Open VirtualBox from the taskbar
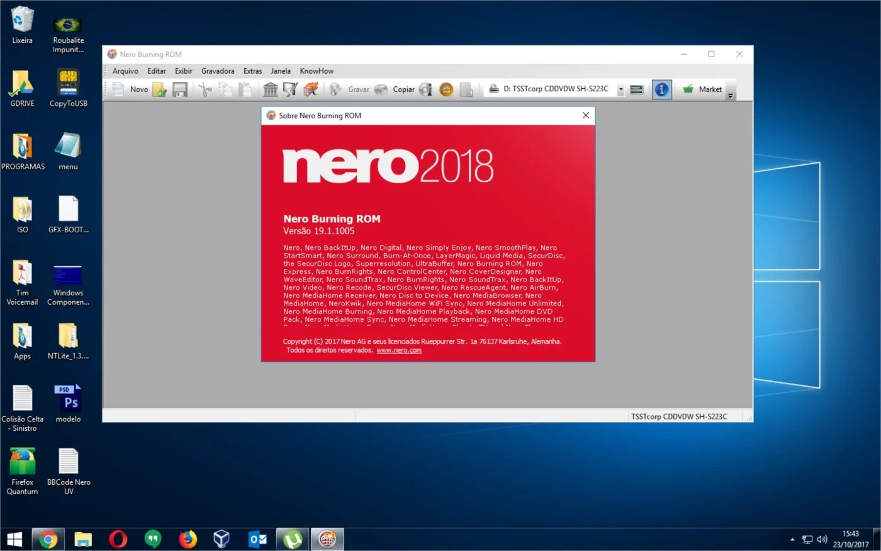Screen dimensions: 881x551 pyautogui.click(x=222, y=540)
